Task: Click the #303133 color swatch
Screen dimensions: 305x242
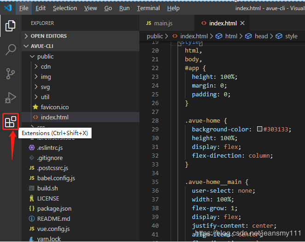Action: coord(260,130)
